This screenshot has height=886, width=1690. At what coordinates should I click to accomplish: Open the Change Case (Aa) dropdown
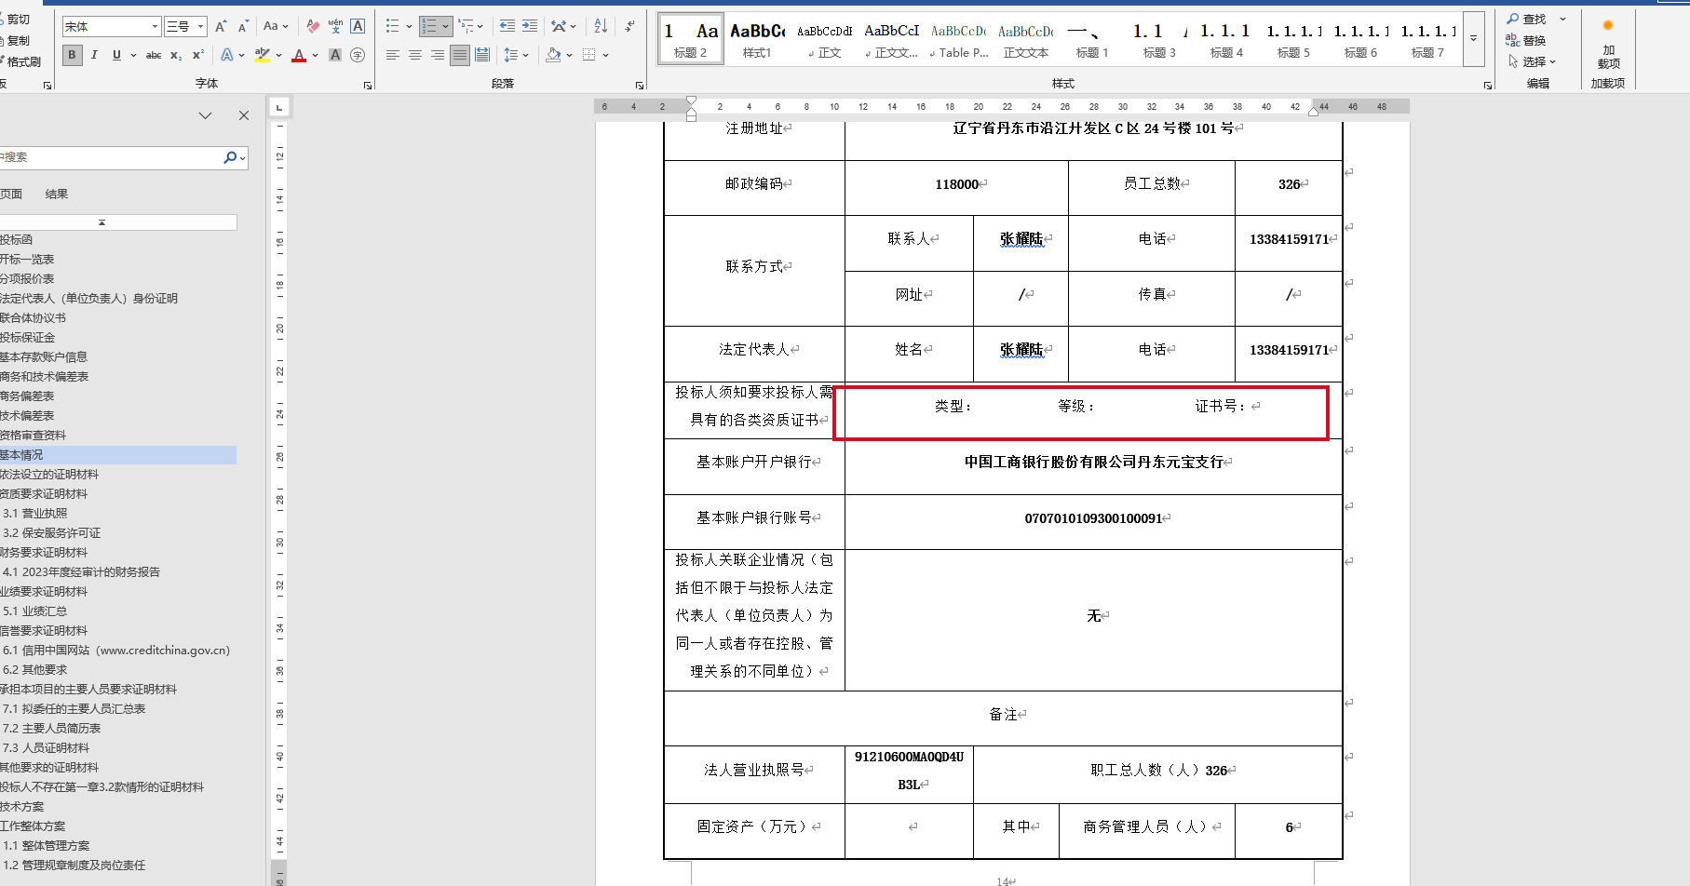pos(276,27)
